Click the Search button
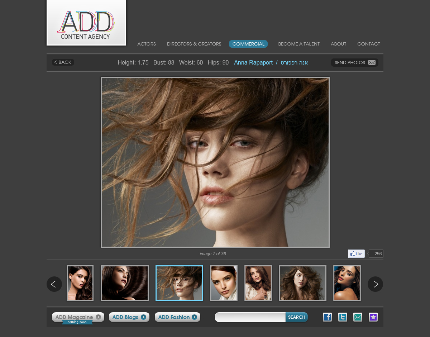Viewport: 430px width, 337px height. [x=297, y=317]
